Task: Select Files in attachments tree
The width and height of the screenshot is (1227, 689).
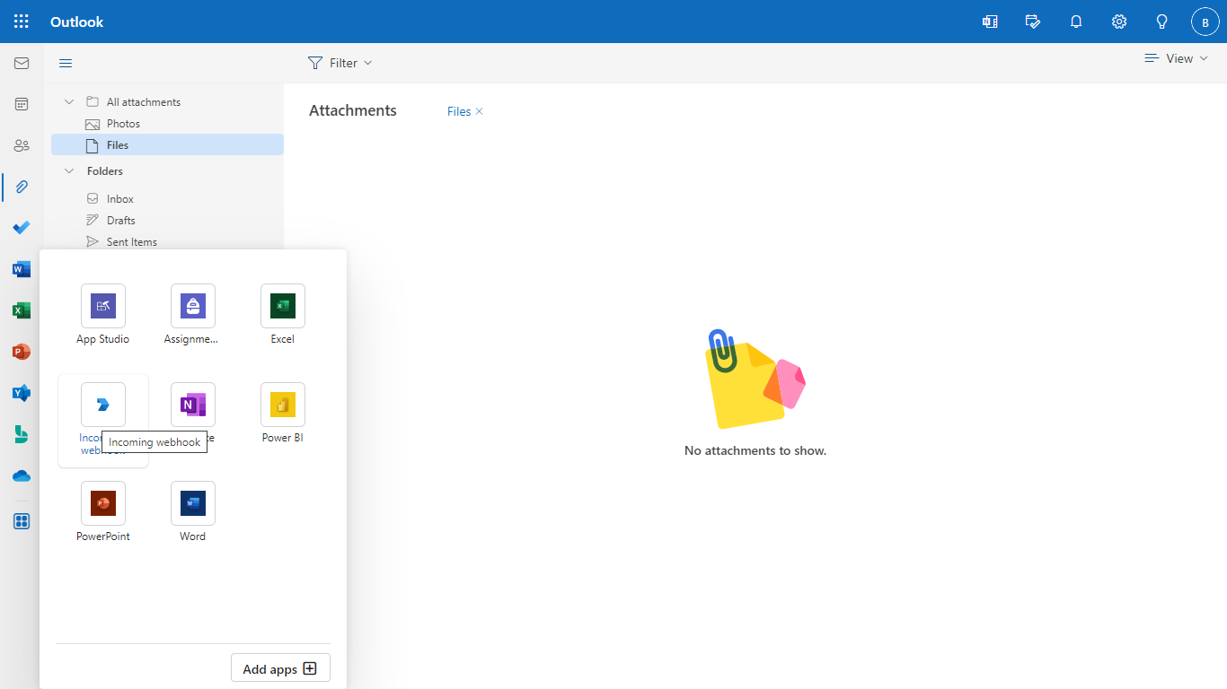Action: click(x=167, y=144)
